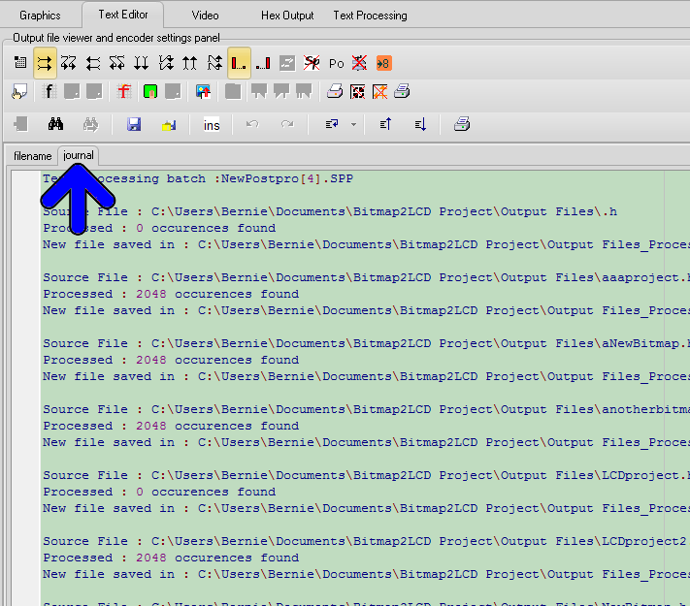690x606 pixels.
Task: Click '0 occurences found' below LCDproject line
Action: pyautogui.click(x=206, y=492)
